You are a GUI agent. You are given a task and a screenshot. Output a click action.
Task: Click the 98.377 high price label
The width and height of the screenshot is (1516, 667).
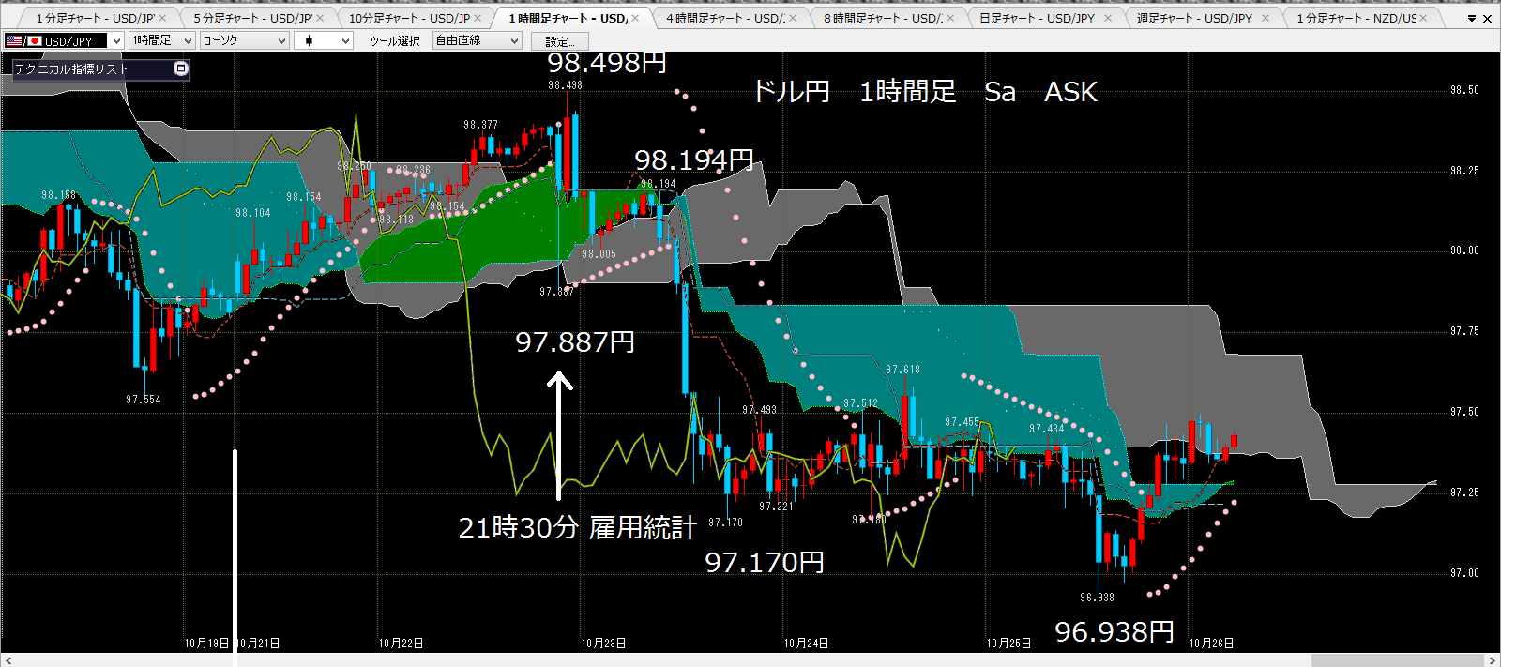[480, 125]
